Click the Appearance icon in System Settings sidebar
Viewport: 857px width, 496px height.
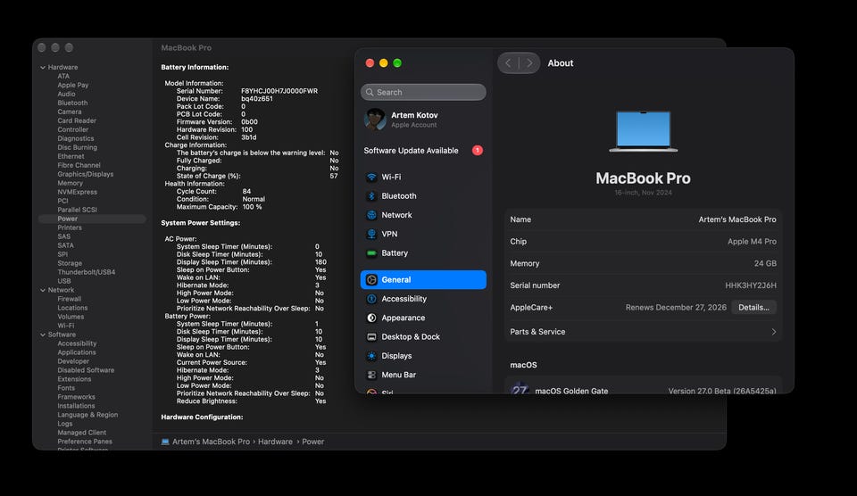click(371, 318)
